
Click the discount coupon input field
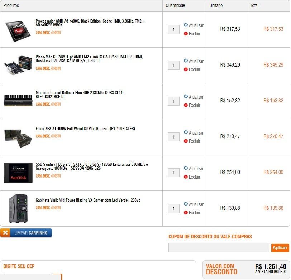219,247
